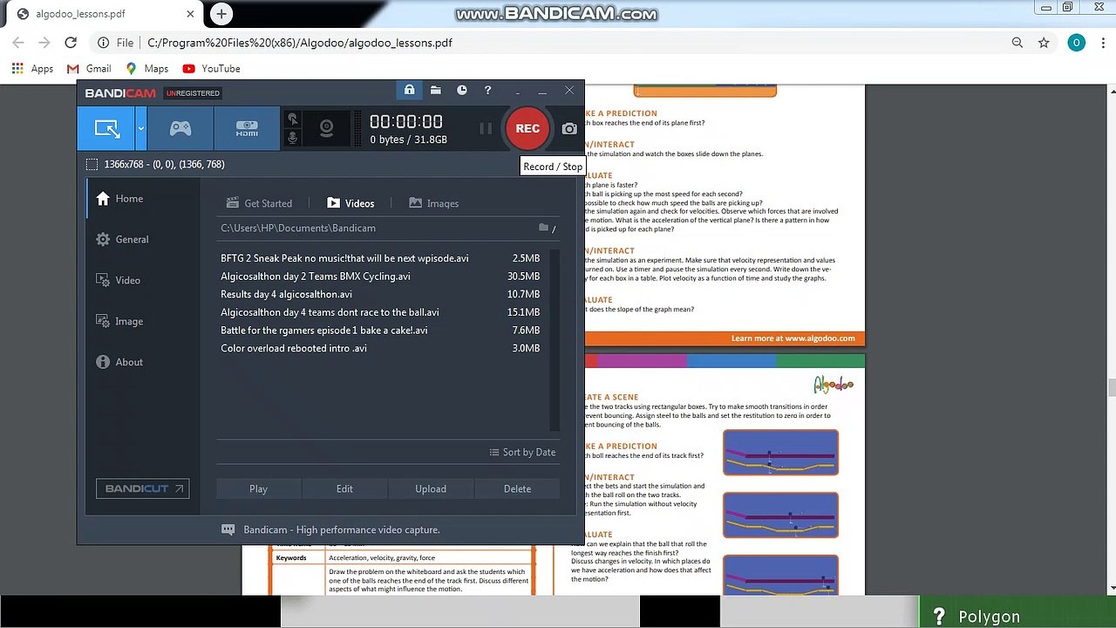This screenshot has width=1116, height=628.
Task: Open the Apps bookmark shortcut
Action: click(32, 69)
